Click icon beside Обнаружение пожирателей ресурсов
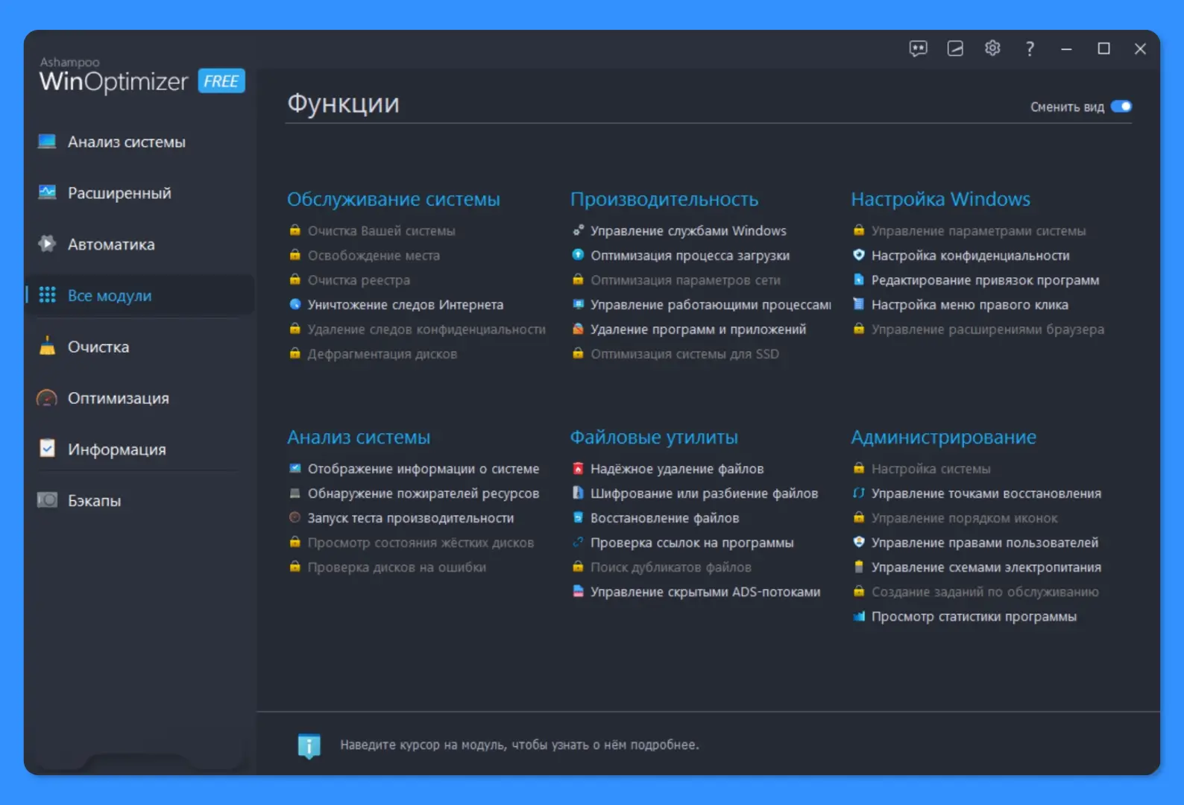The height and width of the screenshot is (805, 1184). [x=295, y=493]
